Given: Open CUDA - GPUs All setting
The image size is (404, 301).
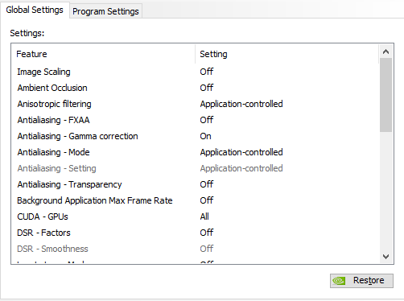Looking at the screenshot, I should click(x=204, y=216).
